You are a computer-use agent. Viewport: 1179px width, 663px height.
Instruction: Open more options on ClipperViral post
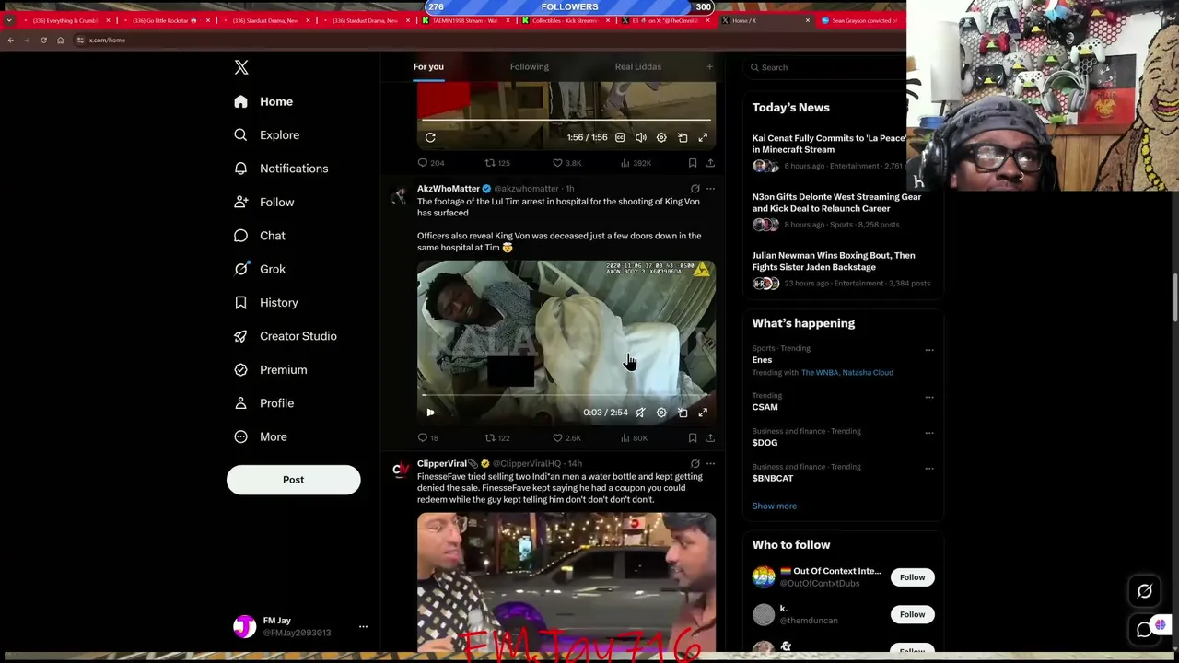click(710, 464)
